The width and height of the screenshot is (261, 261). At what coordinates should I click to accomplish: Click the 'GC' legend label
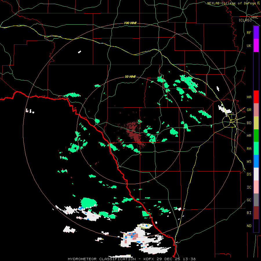(249, 200)
